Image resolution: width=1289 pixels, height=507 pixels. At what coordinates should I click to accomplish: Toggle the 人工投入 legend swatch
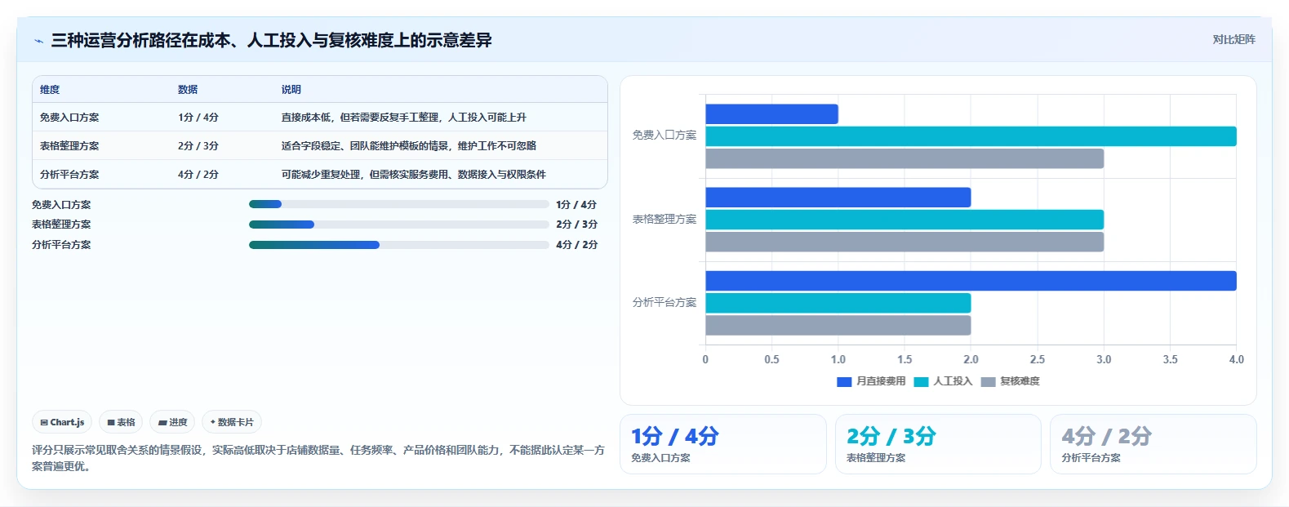click(x=921, y=381)
